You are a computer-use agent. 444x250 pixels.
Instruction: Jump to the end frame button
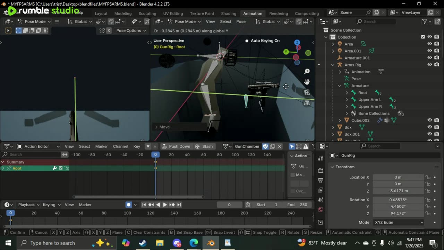pyautogui.click(x=179, y=205)
